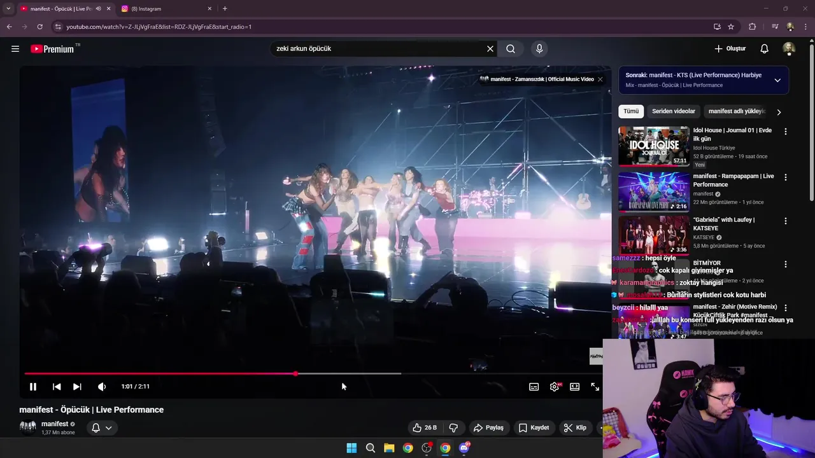Open YouTube notifications bell
This screenshot has height=458, width=815.
click(x=765, y=49)
